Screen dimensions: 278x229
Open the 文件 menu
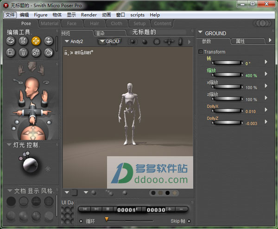(x=10, y=15)
